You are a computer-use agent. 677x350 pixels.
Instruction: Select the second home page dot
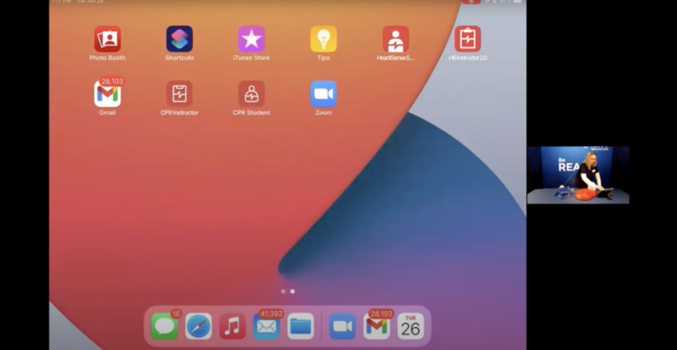point(293,291)
